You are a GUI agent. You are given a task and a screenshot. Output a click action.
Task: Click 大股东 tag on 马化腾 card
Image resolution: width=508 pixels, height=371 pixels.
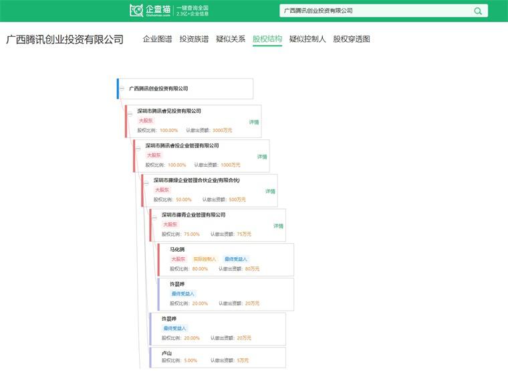pyautogui.click(x=178, y=259)
